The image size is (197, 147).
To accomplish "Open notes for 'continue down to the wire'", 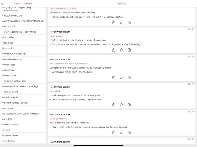I will (129, 22).
